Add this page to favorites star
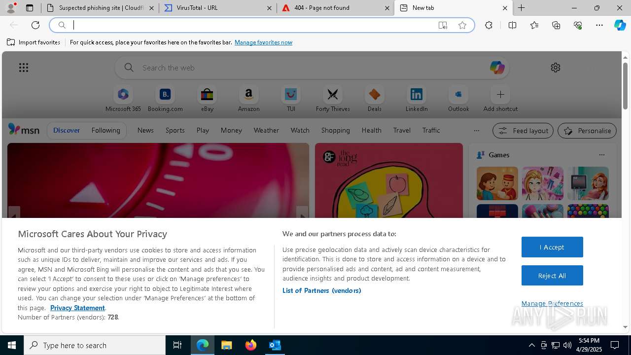Viewport: 631px width, 355px height. point(462,25)
